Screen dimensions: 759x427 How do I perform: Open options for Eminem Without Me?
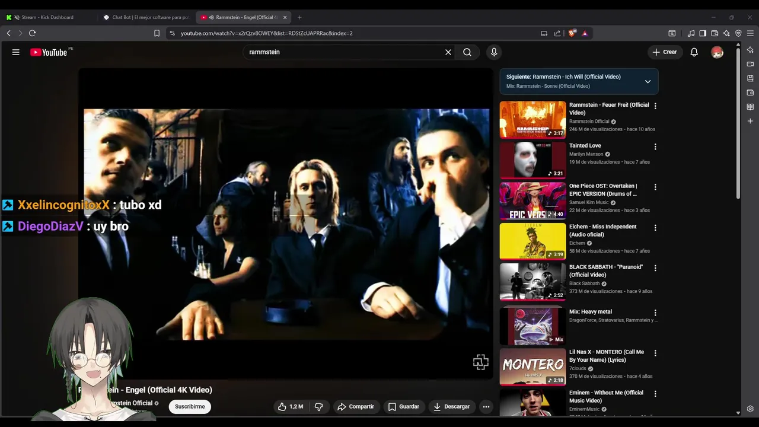click(x=655, y=394)
